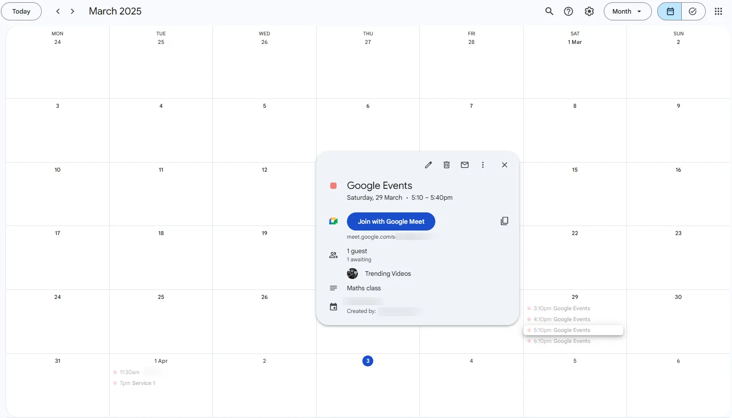Edit the Google Events event
732x418 pixels.
428,165
